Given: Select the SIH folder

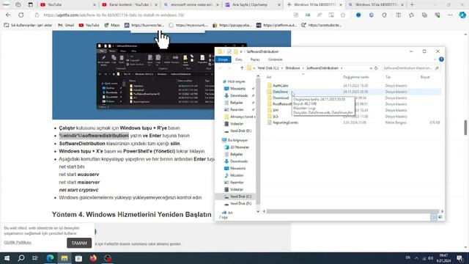Looking at the screenshot, I should tap(276, 110).
